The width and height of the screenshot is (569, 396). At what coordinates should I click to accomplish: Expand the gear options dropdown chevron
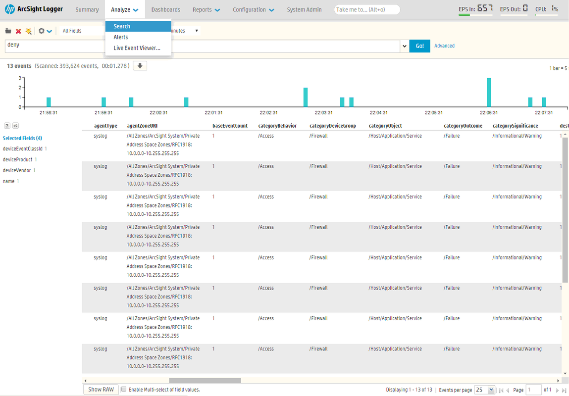[x=50, y=32]
